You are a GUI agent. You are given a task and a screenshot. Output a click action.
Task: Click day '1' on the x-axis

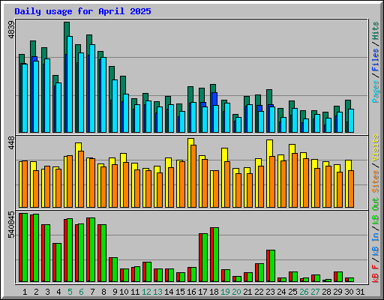pos(25,292)
